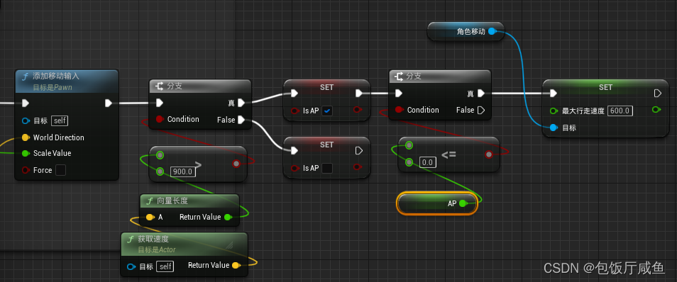Viewport: 677px width, 282px height.
Task: Click the A input pin on 向量长度
Action: [150, 217]
